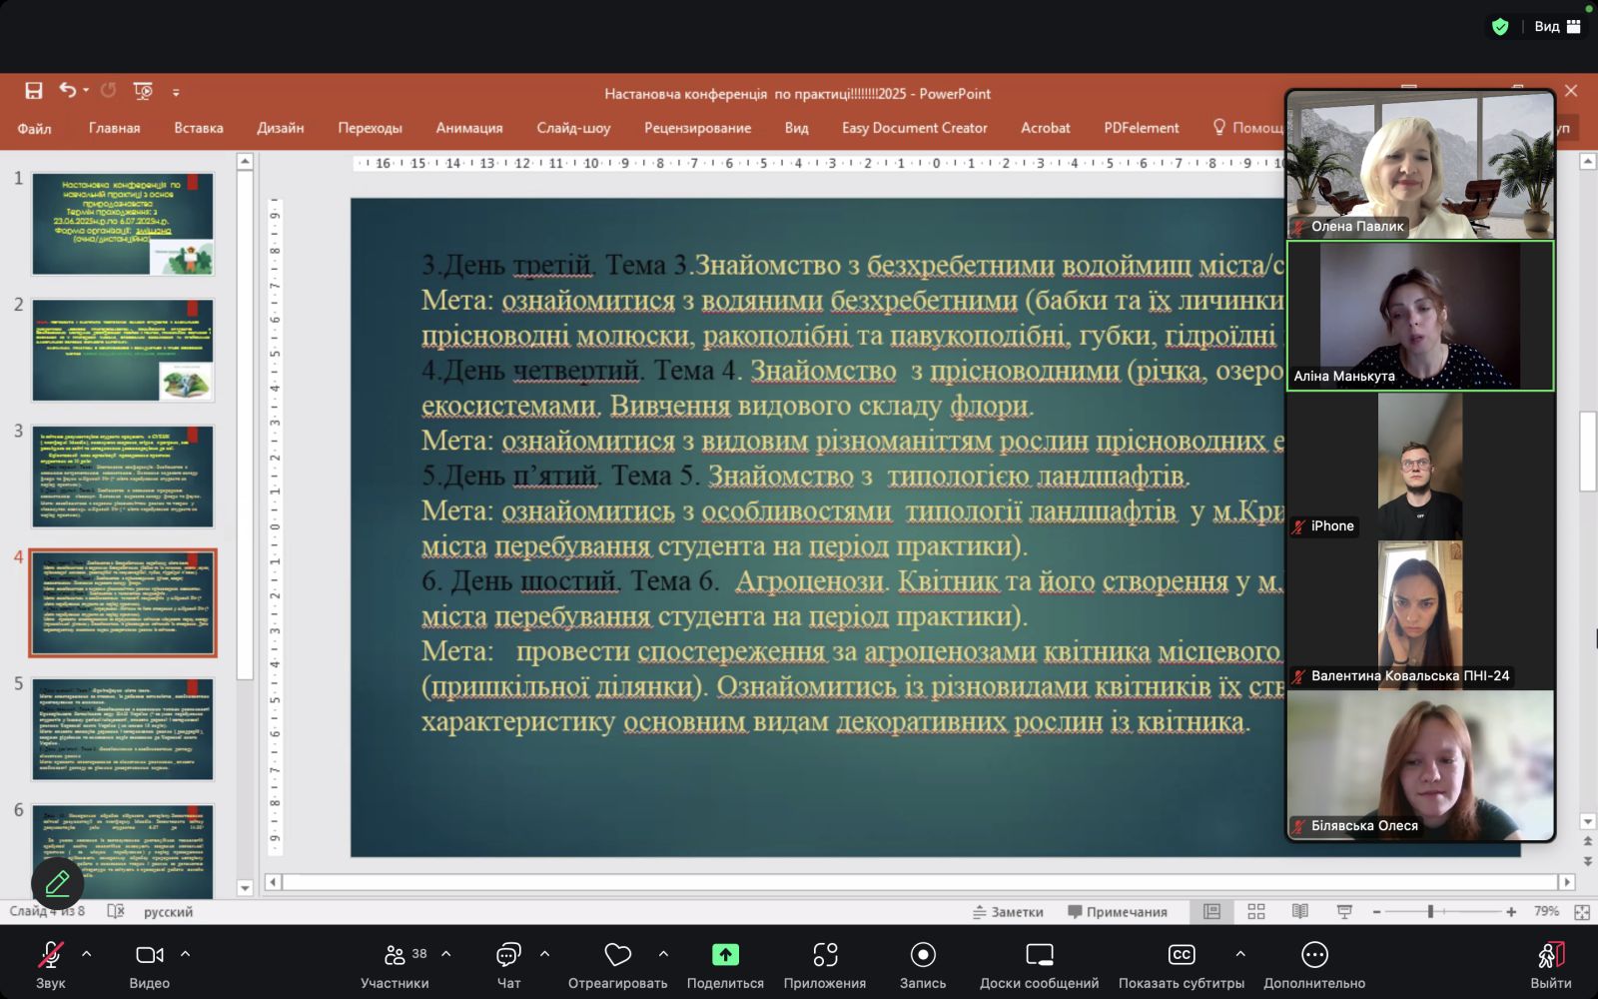Click the annotation pencil button
Screen dimensions: 1598x999
57,882
